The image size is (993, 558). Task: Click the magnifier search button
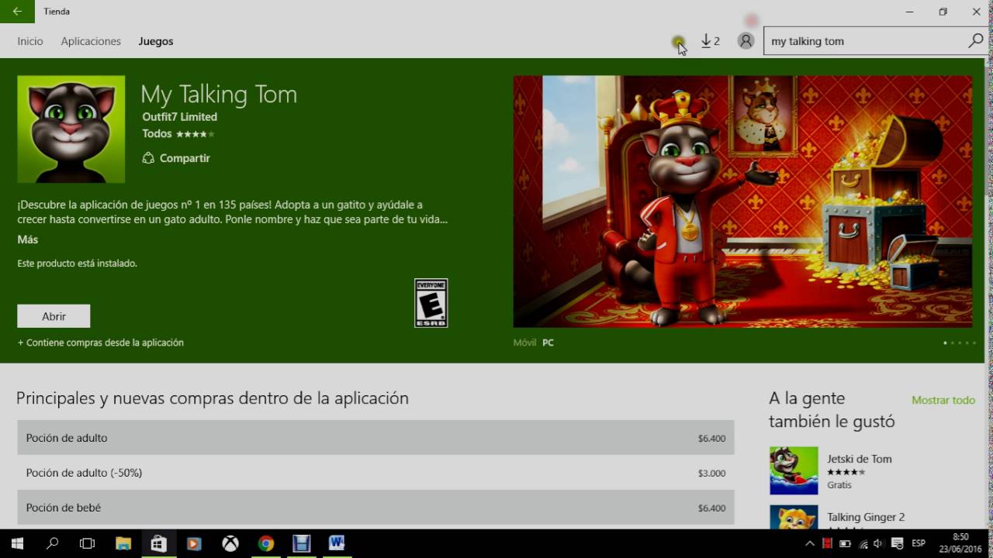coord(976,41)
